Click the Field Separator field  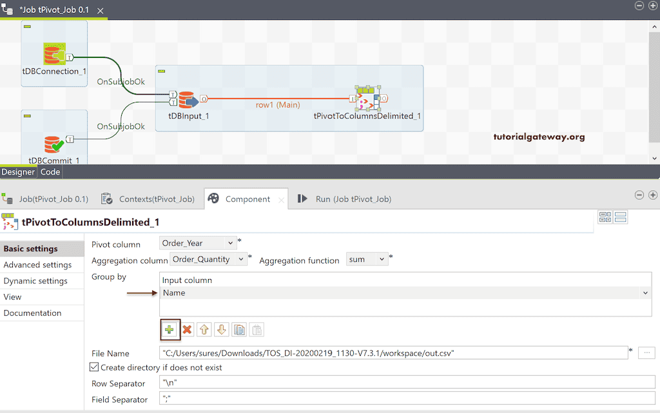point(407,398)
